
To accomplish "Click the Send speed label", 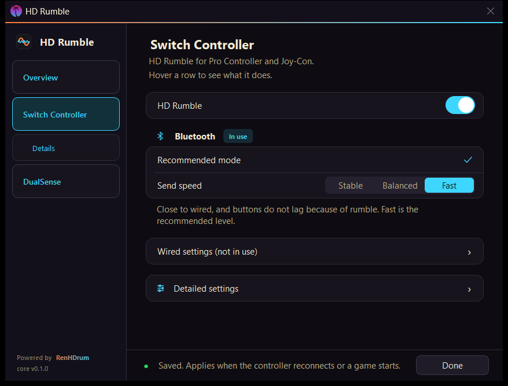I will coord(179,186).
